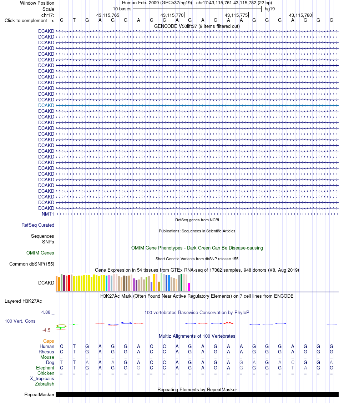The height and width of the screenshot is (403, 339).
Task: Select the Chicken species label
Action: [46, 373]
